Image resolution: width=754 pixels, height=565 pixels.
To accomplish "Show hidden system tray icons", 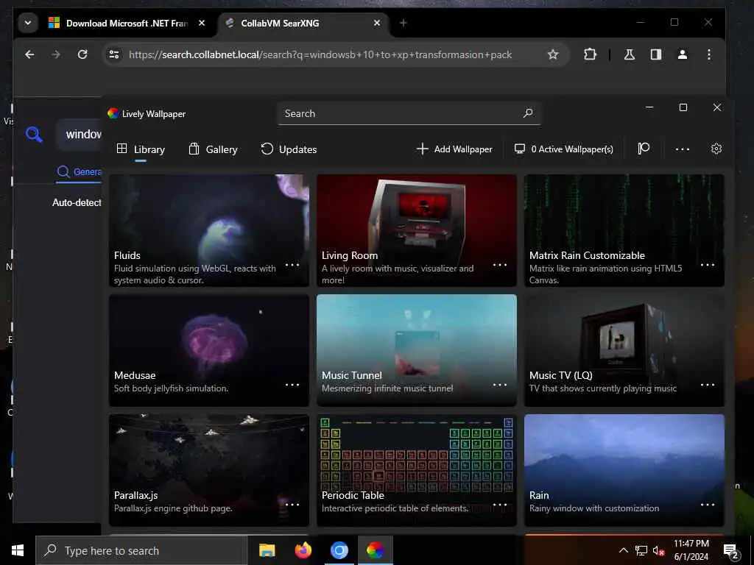I will tap(623, 550).
